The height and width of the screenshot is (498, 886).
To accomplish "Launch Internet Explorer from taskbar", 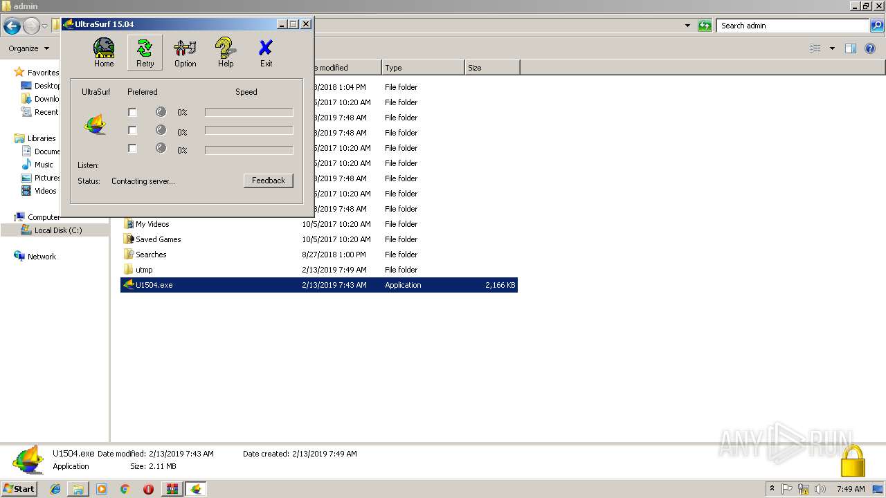I will click(56, 489).
